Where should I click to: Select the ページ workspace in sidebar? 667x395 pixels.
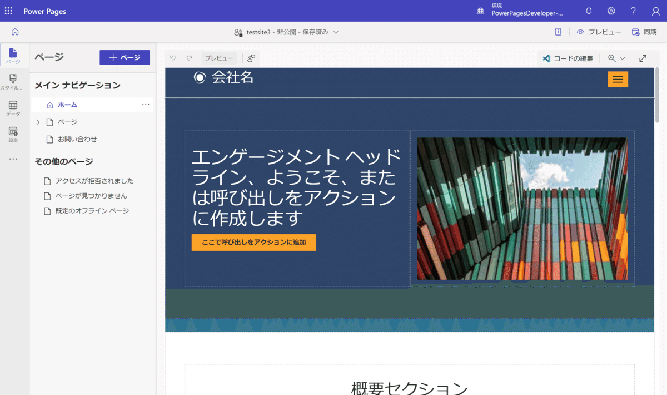pos(13,56)
